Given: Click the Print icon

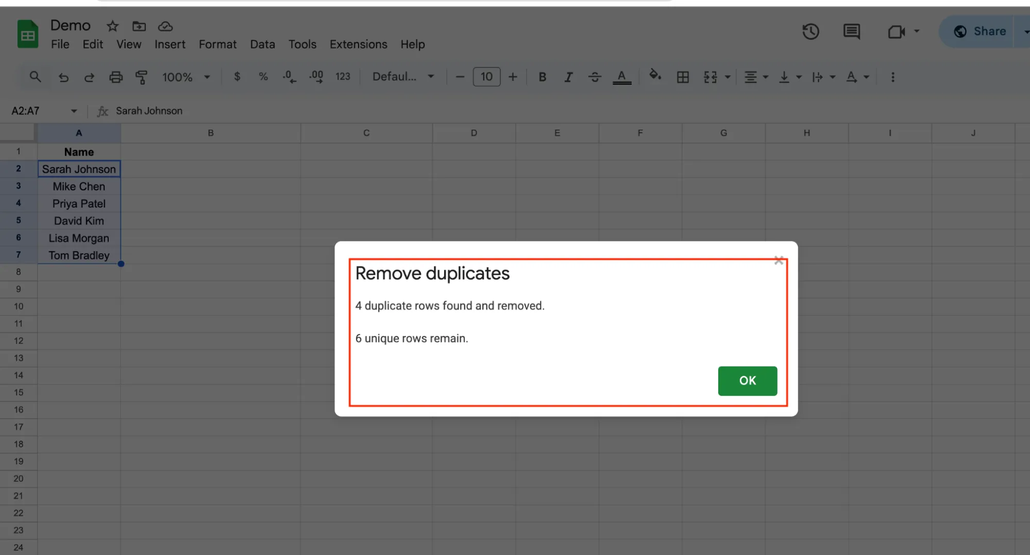Looking at the screenshot, I should click(115, 77).
